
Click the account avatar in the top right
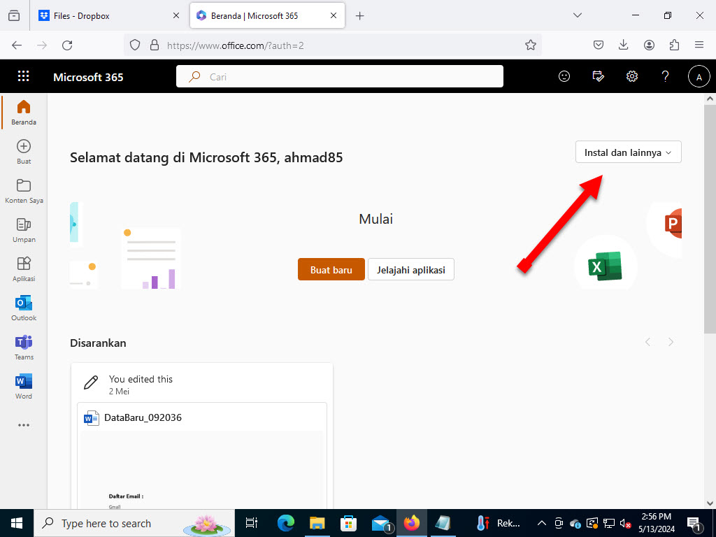click(x=699, y=76)
